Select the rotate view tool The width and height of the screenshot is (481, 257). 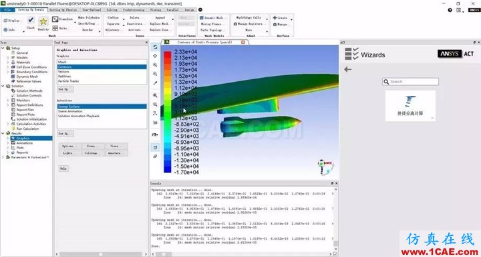point(155,47)
